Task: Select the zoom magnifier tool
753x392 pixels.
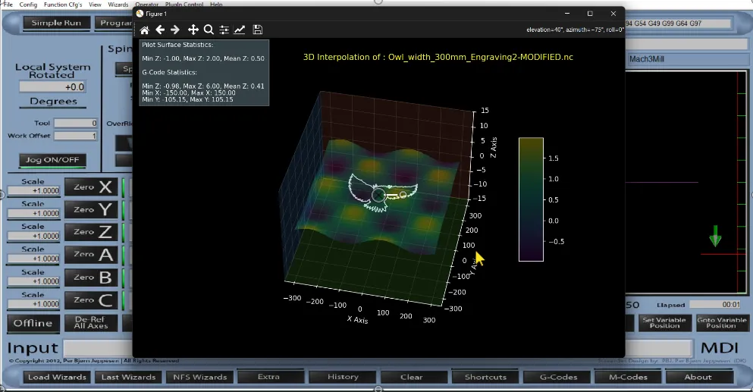Action: (209, 30)
